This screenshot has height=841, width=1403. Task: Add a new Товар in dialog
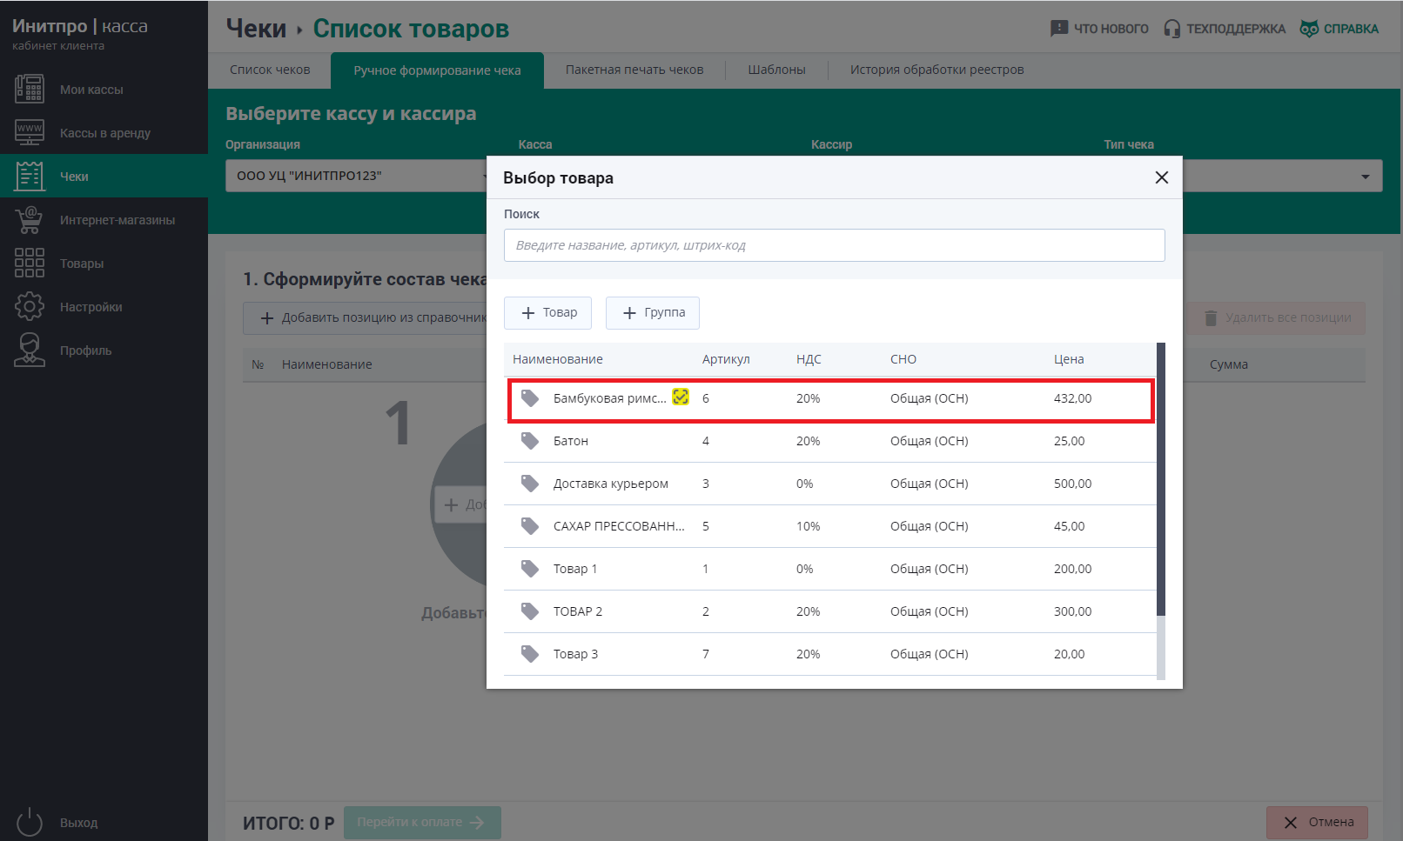click(x=547, y=313)
